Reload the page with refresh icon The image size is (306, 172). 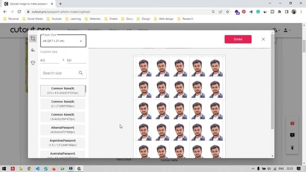click(x=19, y=11)
